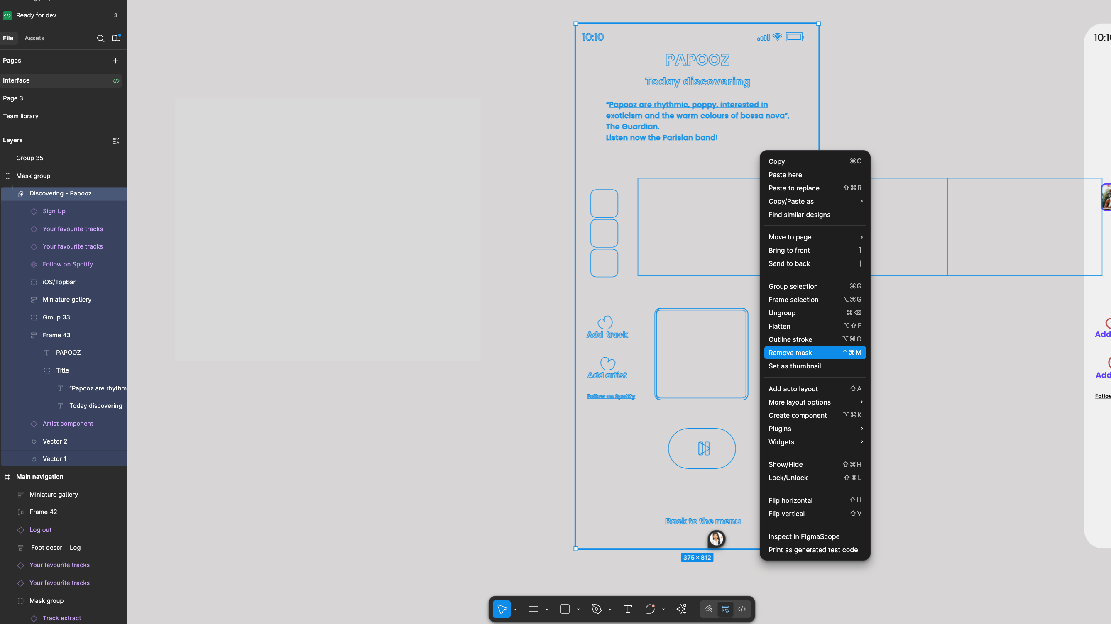Click the Frame 42 layer icon
The width and height of the screenshot is (1111, 624).
(x=20, y=512)
